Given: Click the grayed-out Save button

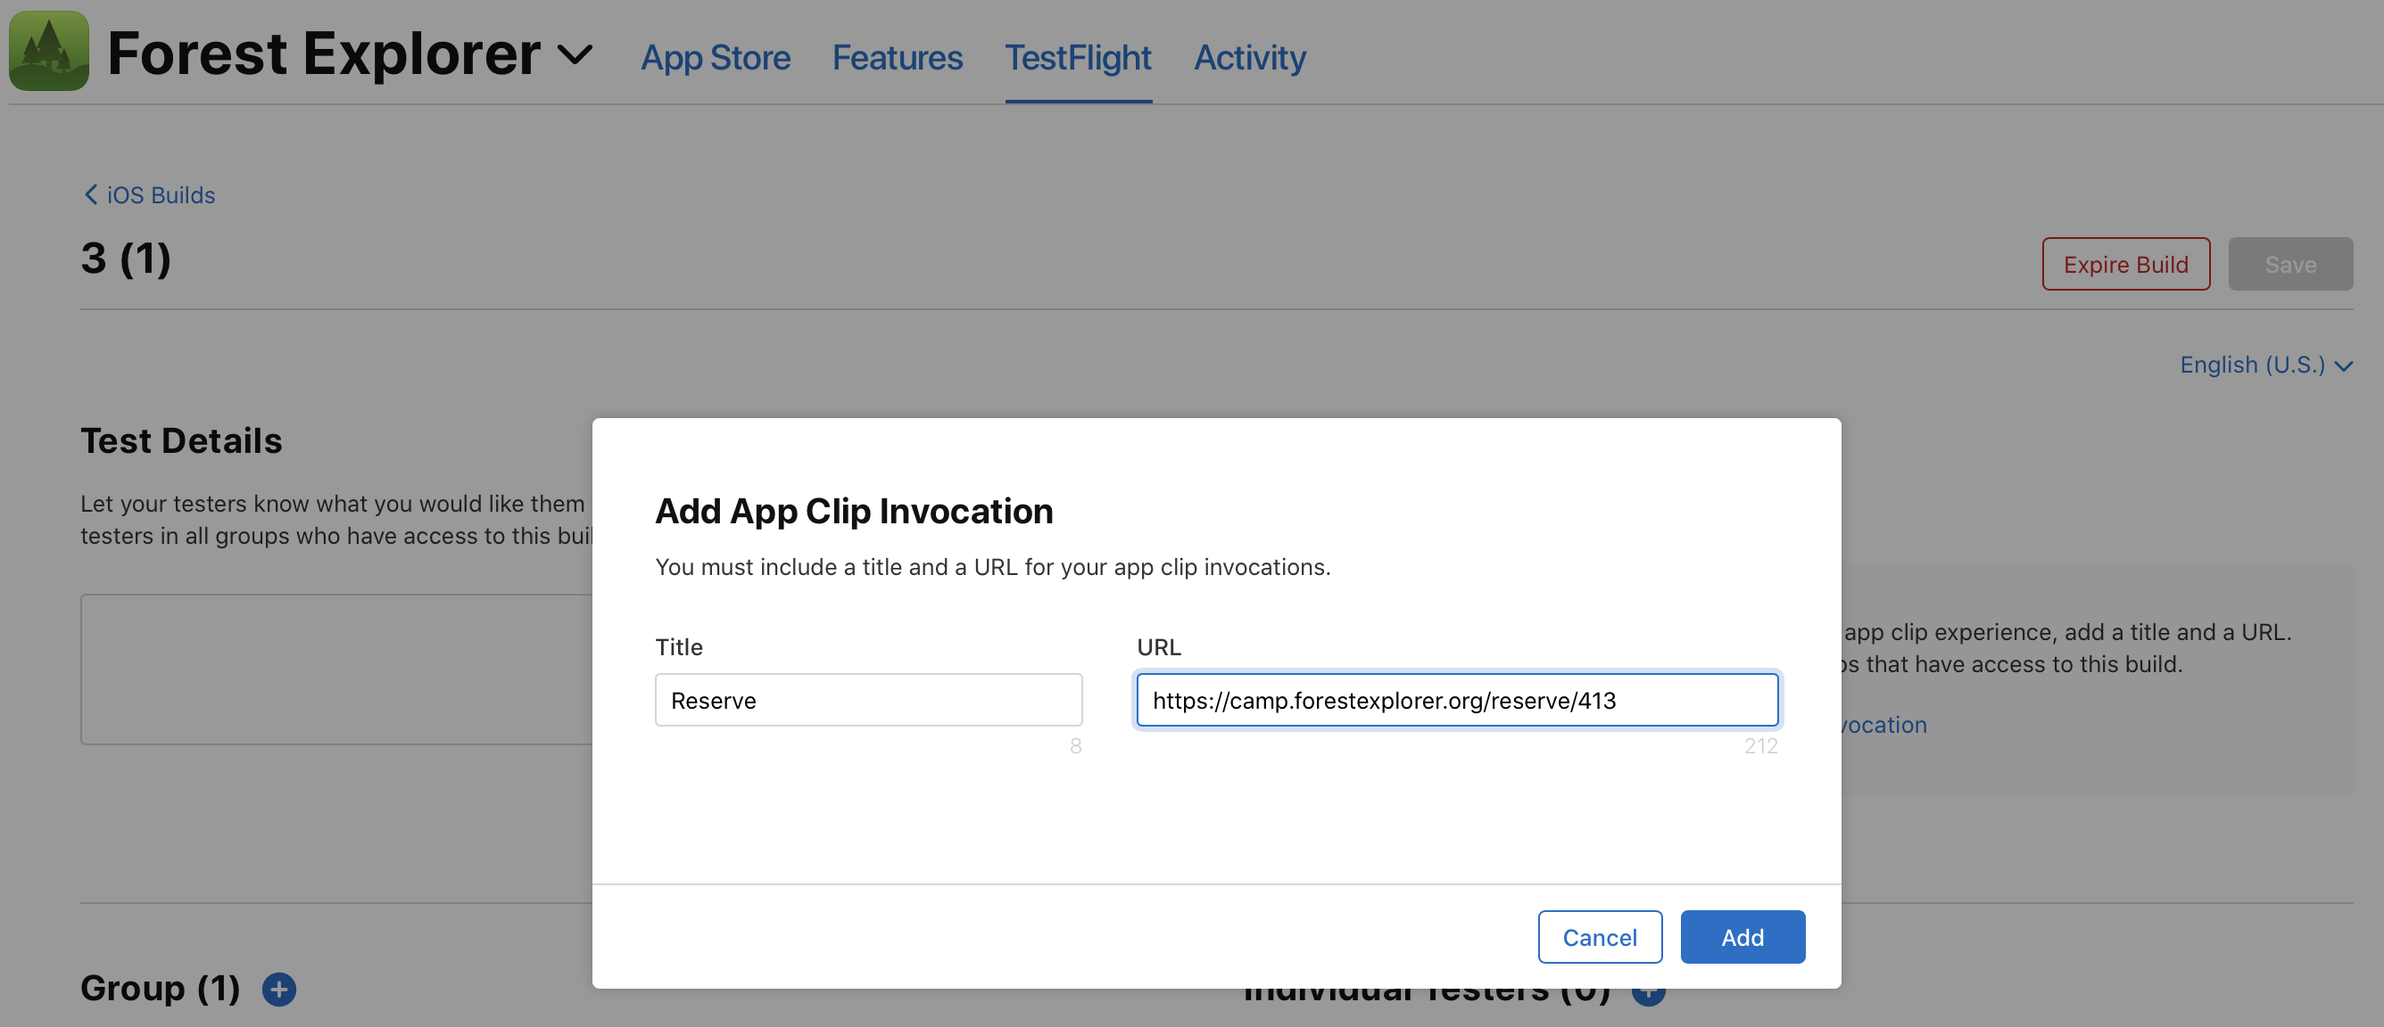Looking at the screenshot, I should click(x=2290, y=264).
